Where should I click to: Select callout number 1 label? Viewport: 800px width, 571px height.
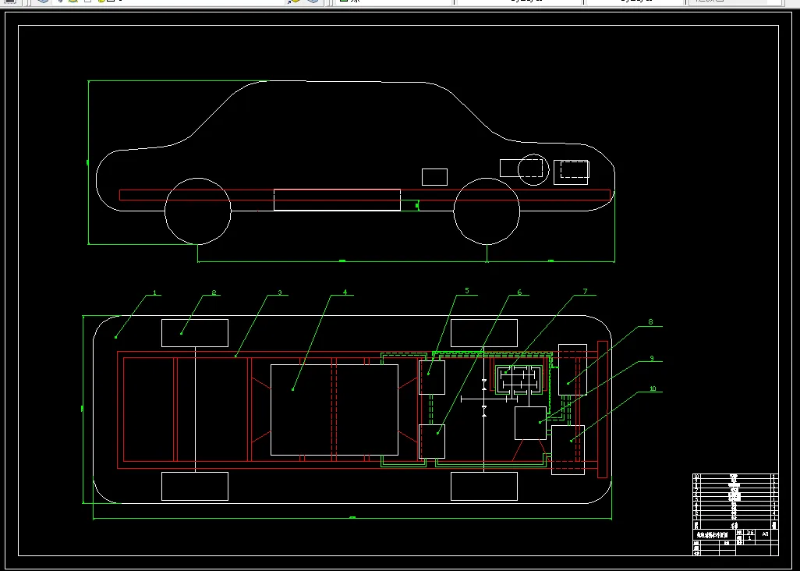(154, 293)
